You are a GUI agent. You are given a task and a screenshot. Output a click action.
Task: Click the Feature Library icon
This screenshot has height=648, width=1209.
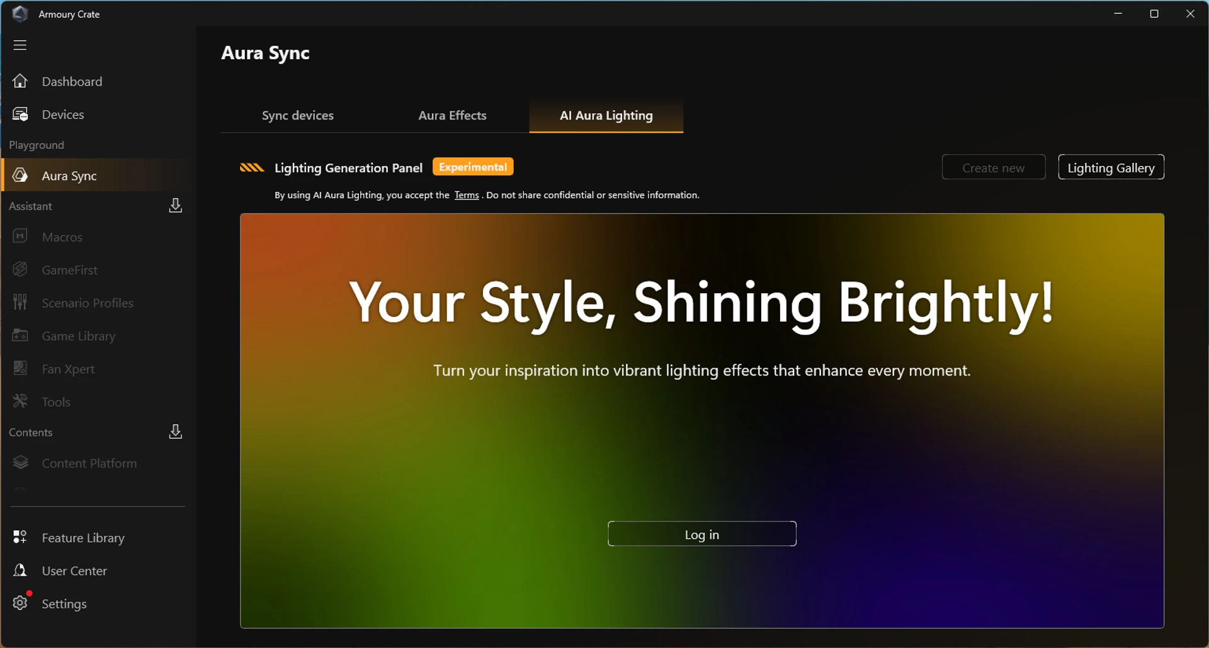coord(20,537)
